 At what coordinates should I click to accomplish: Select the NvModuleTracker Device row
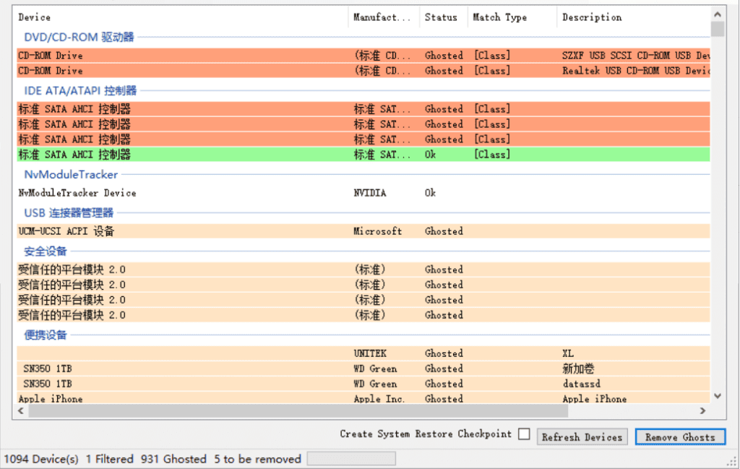coord(363,193)
